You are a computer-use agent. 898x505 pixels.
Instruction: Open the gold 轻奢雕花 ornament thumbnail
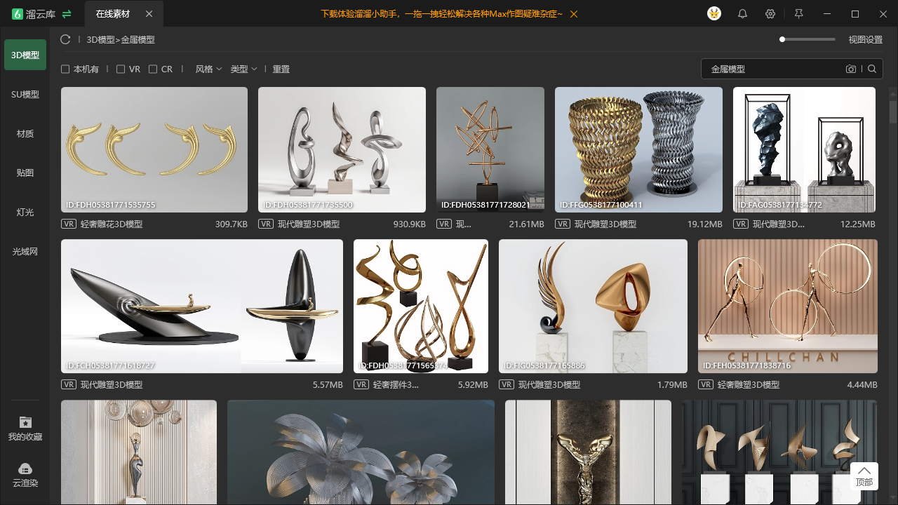click(x=154, y=149)
